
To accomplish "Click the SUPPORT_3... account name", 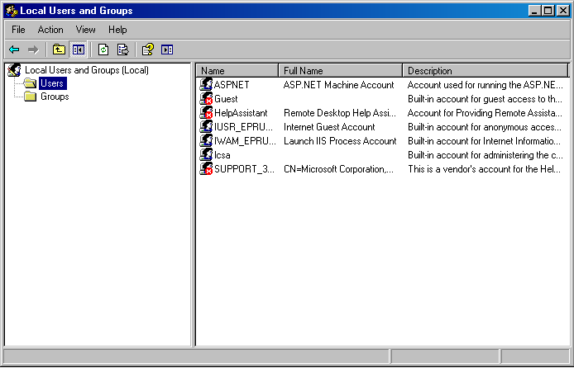I will 244,169.
